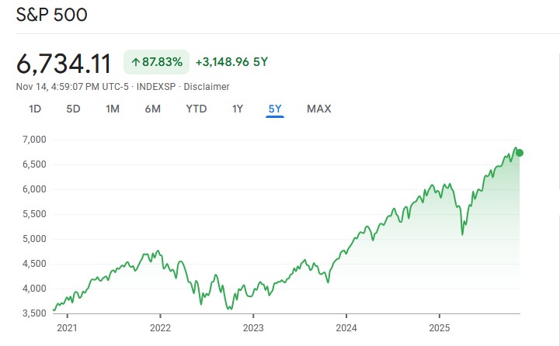Click the 6,734.11 index price
560x346 pixels.
pos(64,62)
